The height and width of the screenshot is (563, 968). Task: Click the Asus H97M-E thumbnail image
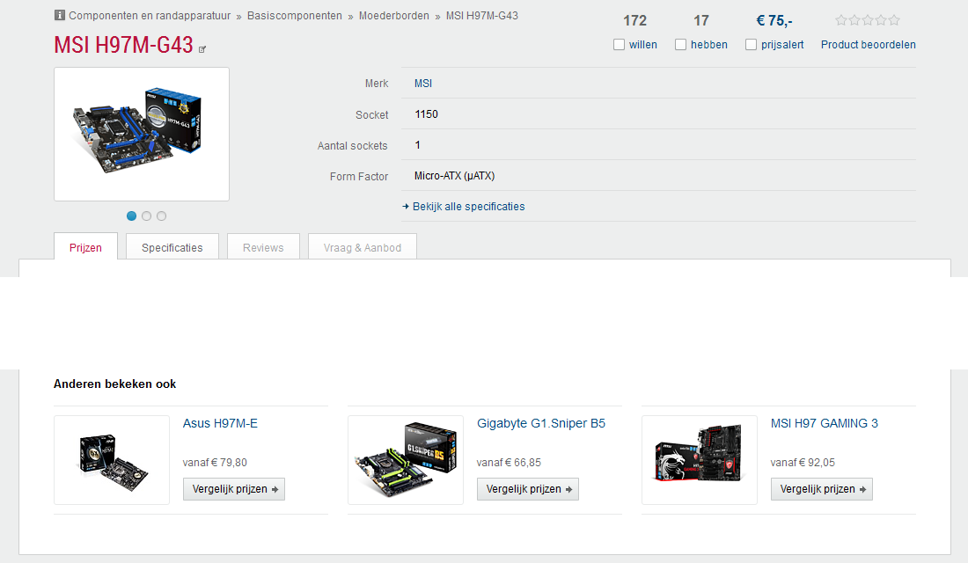[x=112, y=460]
